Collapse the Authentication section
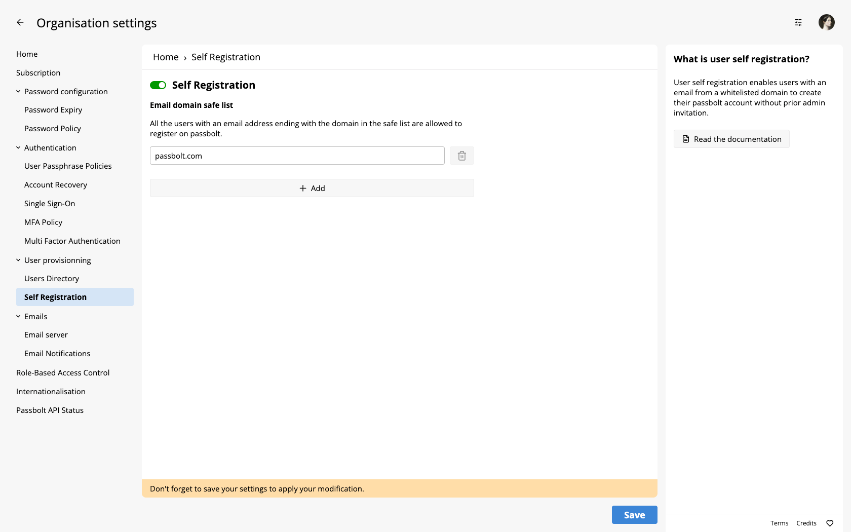Viewport: 851px width, 532px height. [18, 148]
